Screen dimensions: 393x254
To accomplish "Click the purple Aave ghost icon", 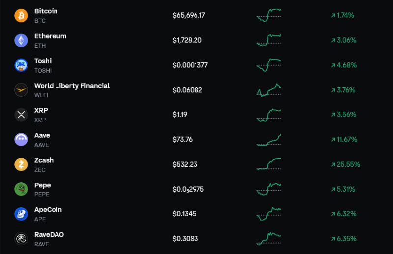I will tap(21, 139).
